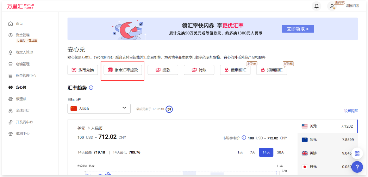Click the info icon beside 市场参考价

pyautogui.click(x=244, y=138)
